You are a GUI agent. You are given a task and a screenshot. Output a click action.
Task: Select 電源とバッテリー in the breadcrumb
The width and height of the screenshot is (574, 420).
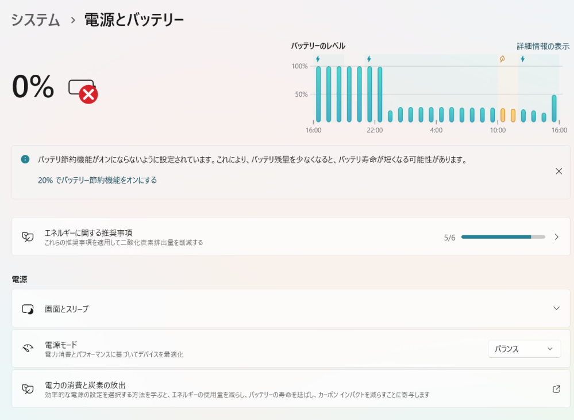pos(133,19)
